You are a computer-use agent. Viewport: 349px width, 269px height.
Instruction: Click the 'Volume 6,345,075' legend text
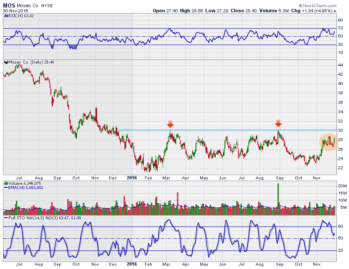(x=25, y=184)
